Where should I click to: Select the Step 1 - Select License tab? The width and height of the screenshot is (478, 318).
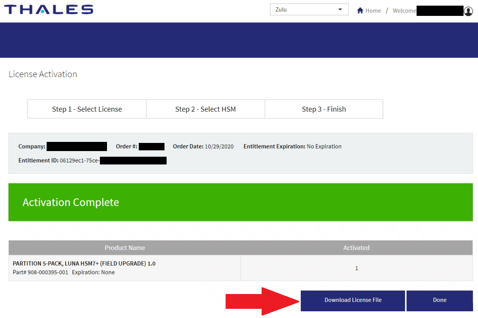[x=87, y=109]
